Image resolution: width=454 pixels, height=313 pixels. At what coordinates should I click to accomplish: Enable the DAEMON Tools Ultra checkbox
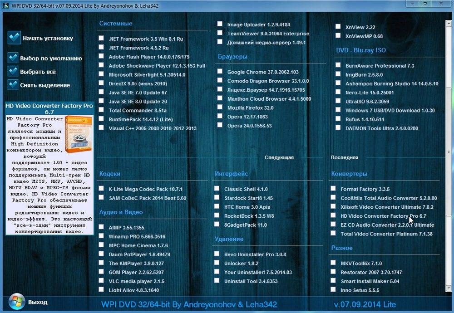(x=338, y=127)
